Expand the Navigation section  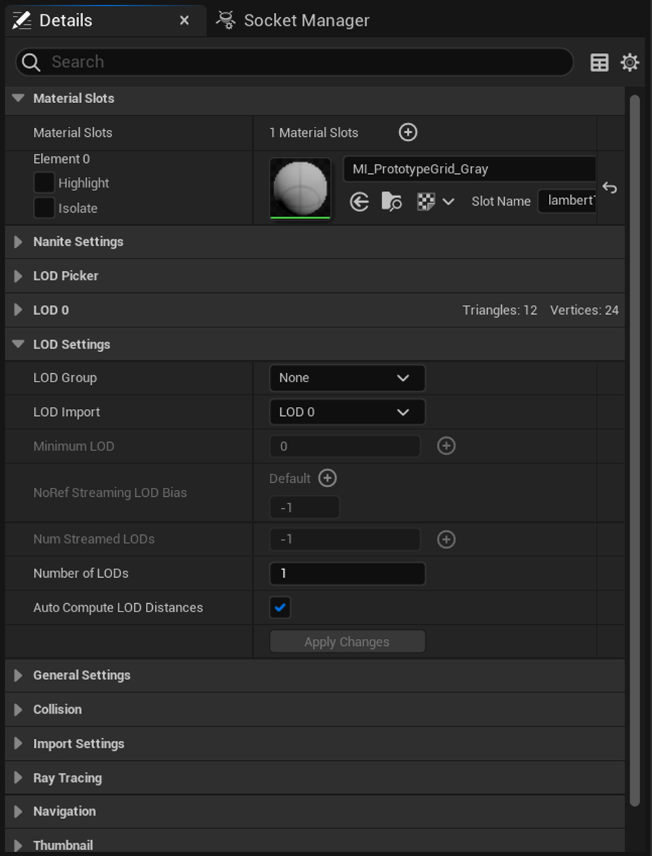[x=18, y=811]
